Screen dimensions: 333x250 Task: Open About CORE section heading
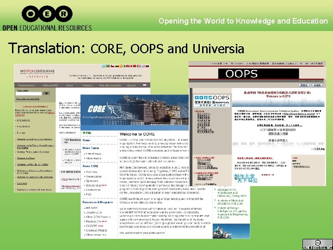[90, 166]
